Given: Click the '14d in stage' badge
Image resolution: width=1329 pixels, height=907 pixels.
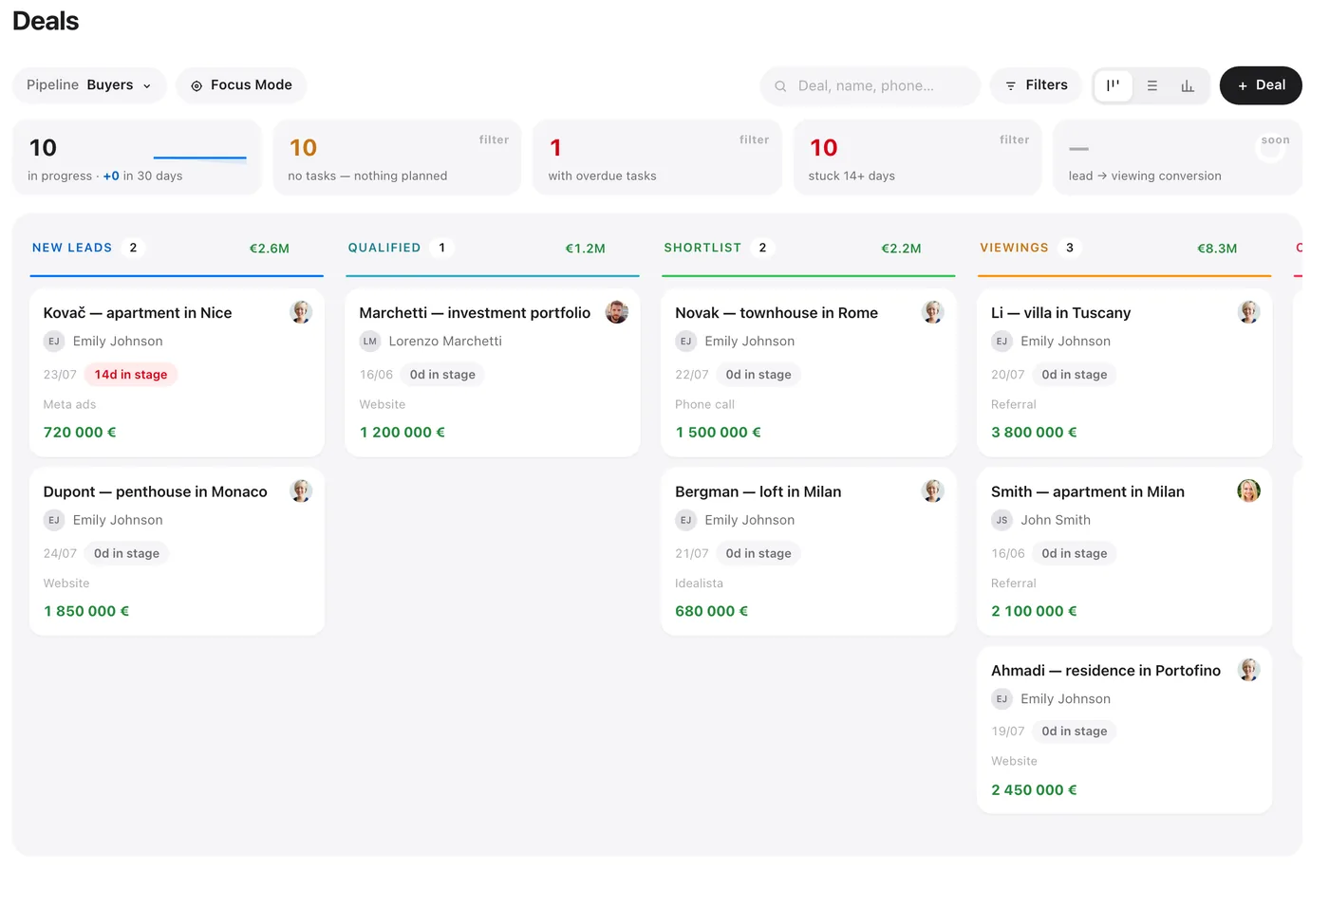Looking at the screenshot, I should (x=131, y=375).
